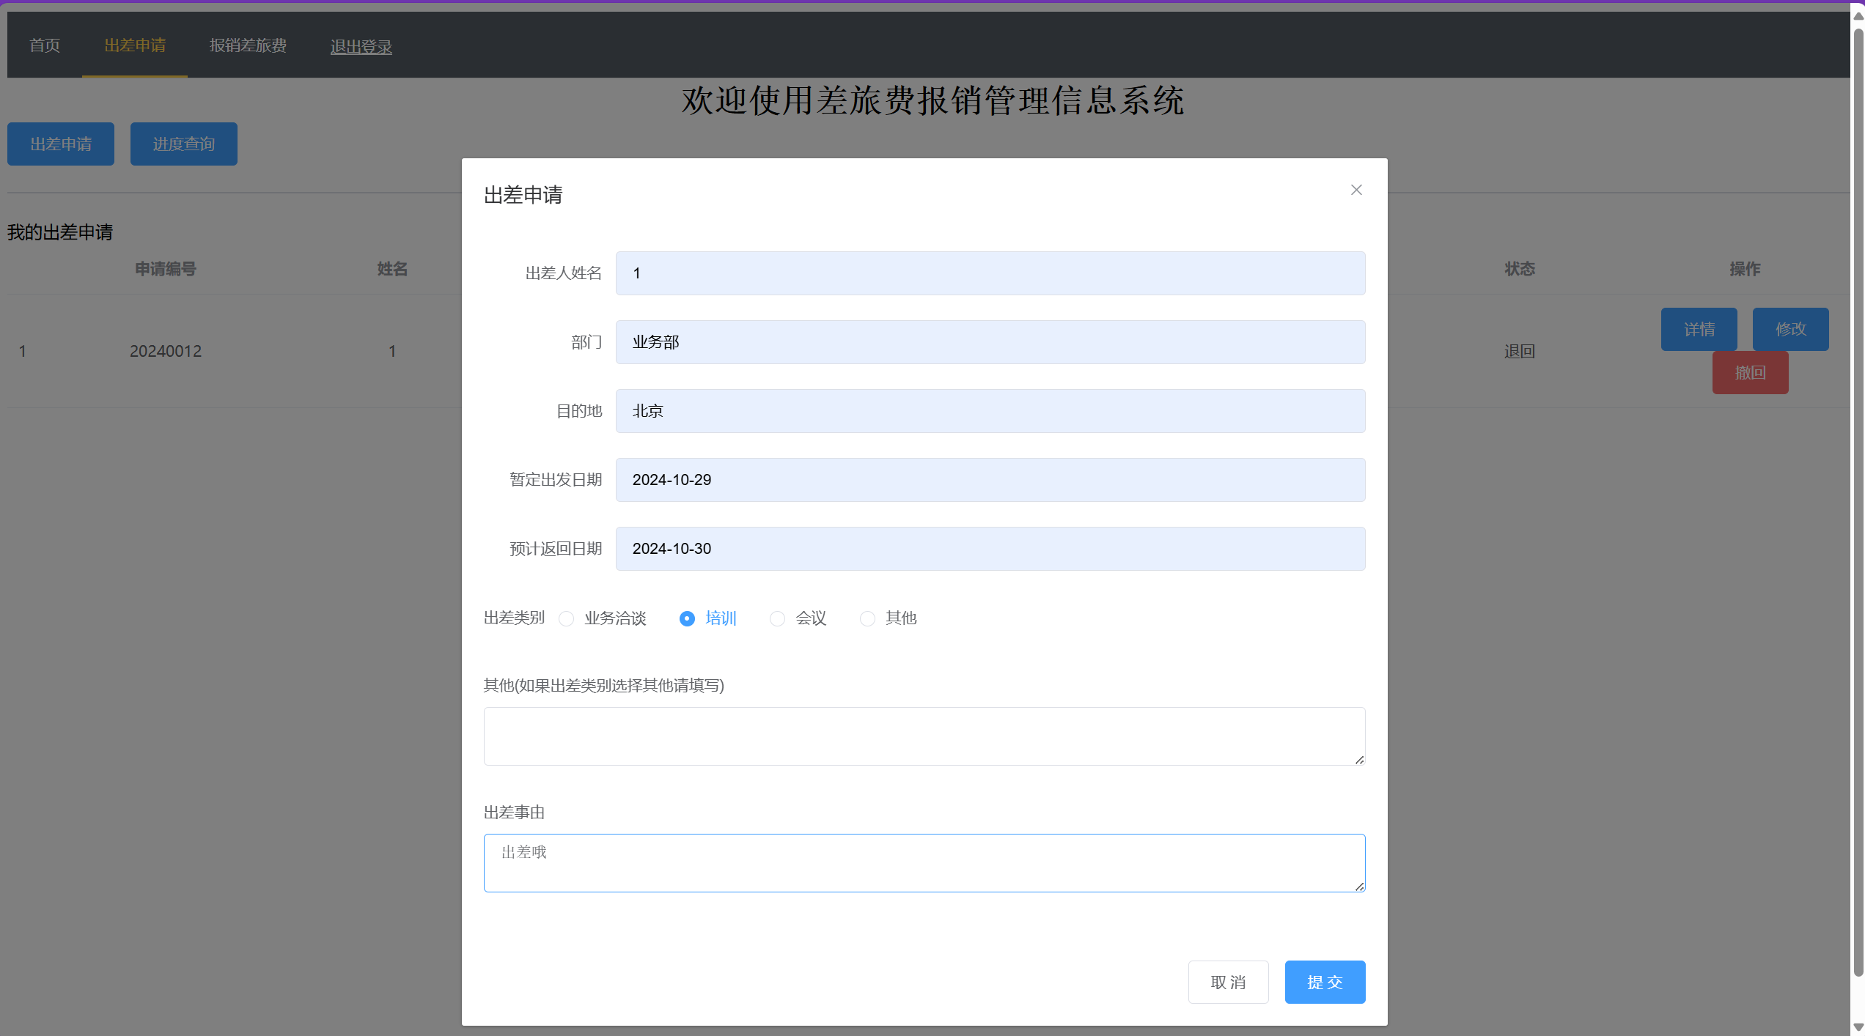Click the 其他 explanation textarea
1865x1036 pixels.
(924, 736)
